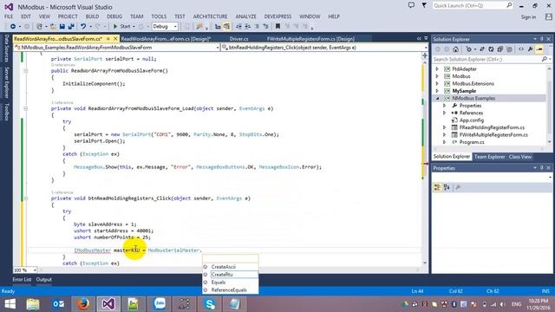Toggle the highlighted editor toolbar button
This screenshot has height=312, width=555.
pos(226,27)
